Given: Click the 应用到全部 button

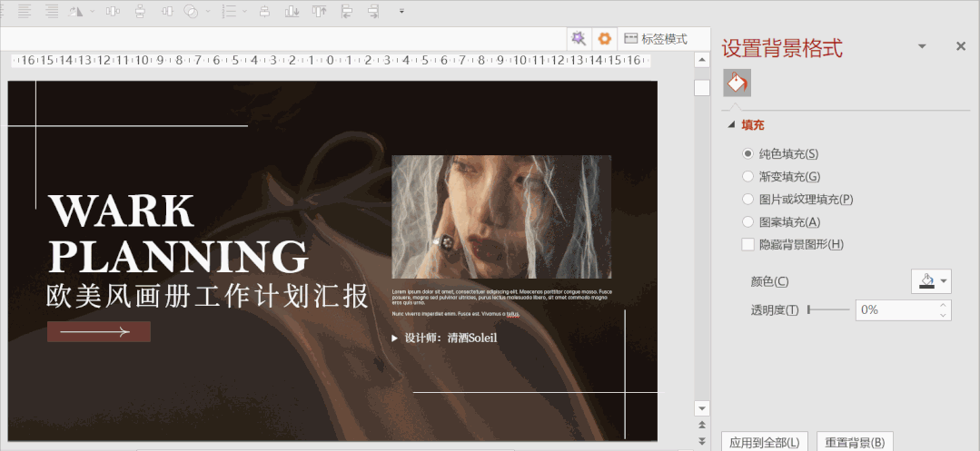Looking at the screenshot, I should click(x=765, y=442).
